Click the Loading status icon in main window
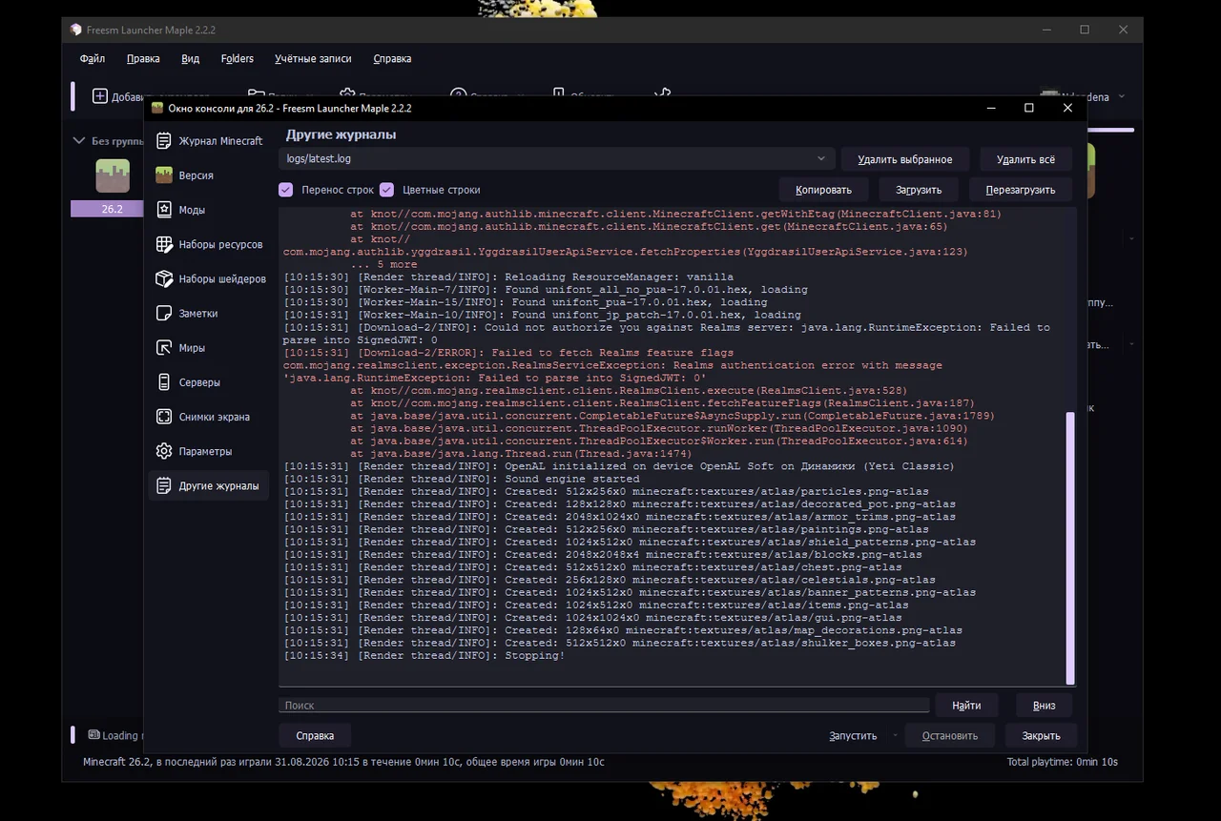The width and height of the screenshot is (1221, 821). [x=93, y=735]
